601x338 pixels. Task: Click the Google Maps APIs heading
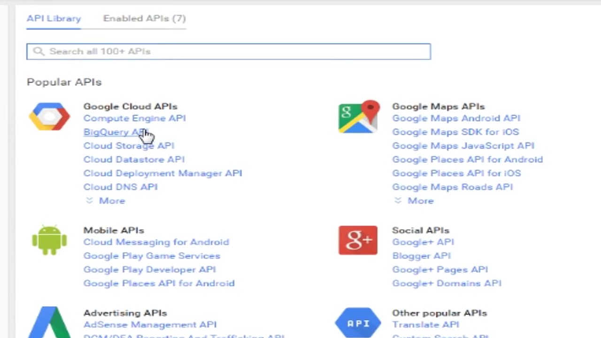439,107
